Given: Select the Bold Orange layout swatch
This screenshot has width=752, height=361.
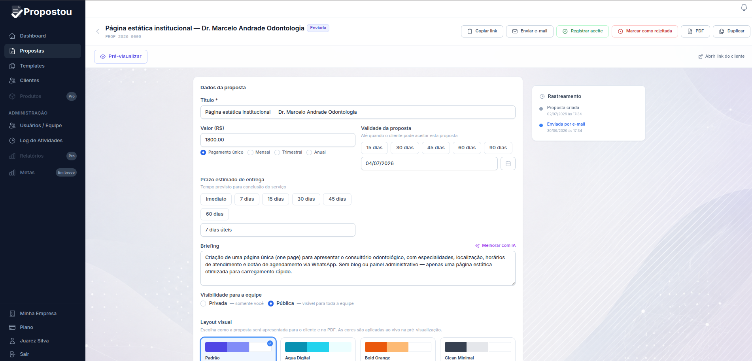Looking at the screenshot, I should point(398,350).
